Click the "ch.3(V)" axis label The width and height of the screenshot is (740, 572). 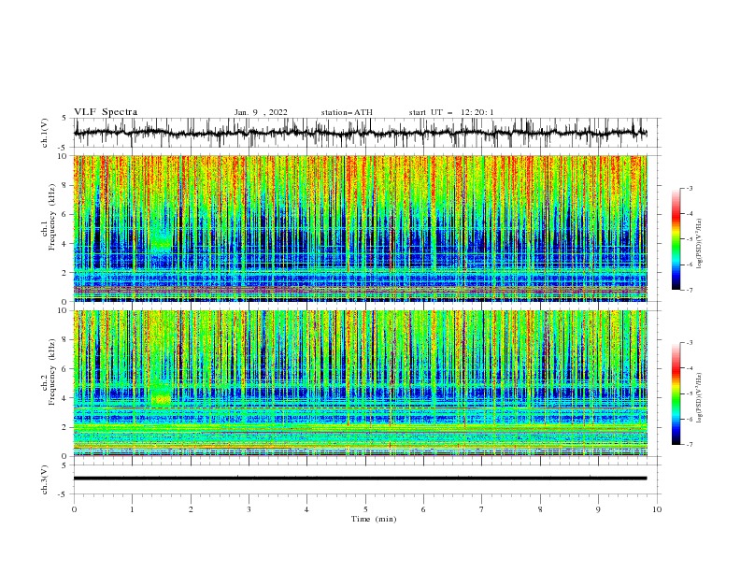45,479
